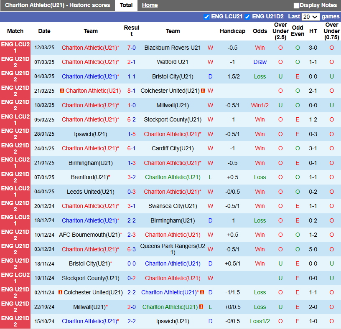Click red card icon after Colchester United(U21) 21/02/25

203,91
